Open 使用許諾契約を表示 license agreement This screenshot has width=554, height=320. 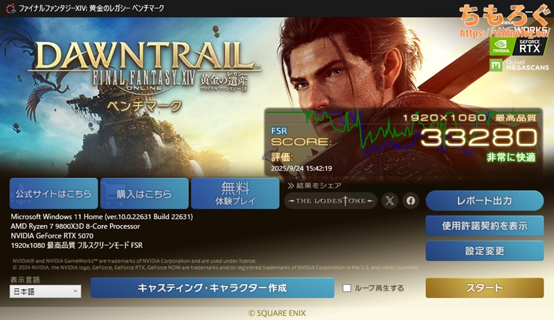484,226
